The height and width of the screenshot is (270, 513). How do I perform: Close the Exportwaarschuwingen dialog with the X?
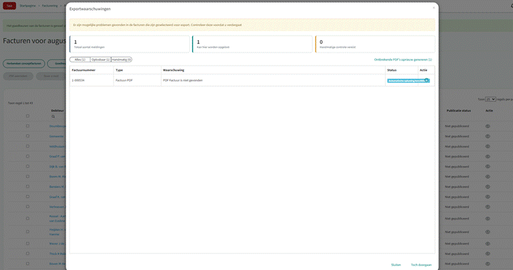pyautogui.click(x=434, y=8)
